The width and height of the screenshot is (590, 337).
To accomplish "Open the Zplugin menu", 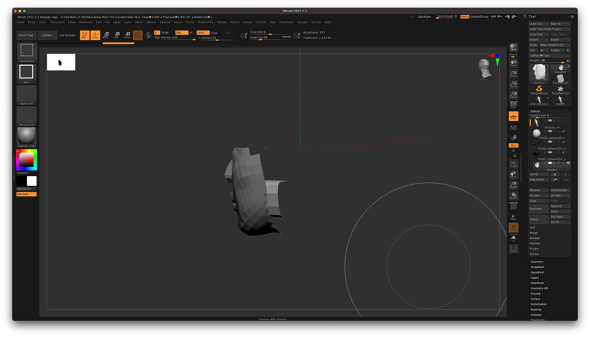I will (303, 22).
